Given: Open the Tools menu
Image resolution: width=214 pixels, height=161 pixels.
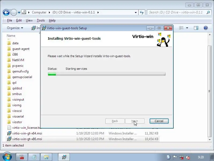Looking at the screenshot, I should pyautogui.click(x=41, y=20).
